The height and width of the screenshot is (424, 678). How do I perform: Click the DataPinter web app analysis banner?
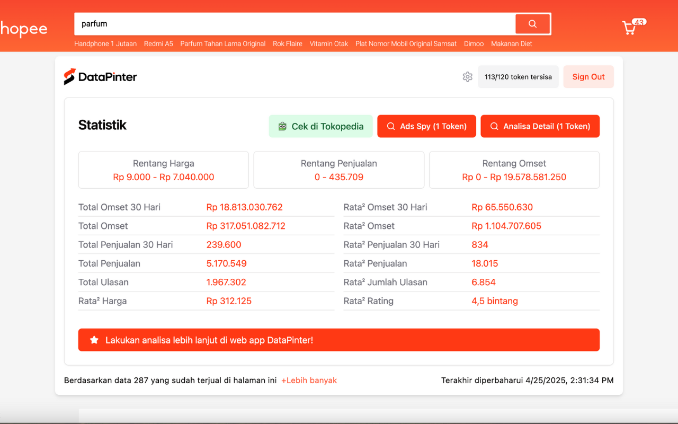click(339, 340)
